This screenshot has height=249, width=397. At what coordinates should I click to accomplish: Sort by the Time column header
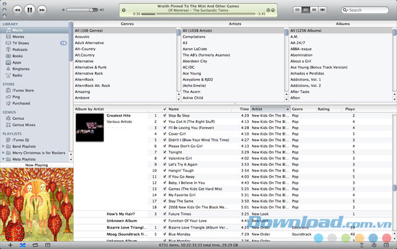click(x=241, y=109)
